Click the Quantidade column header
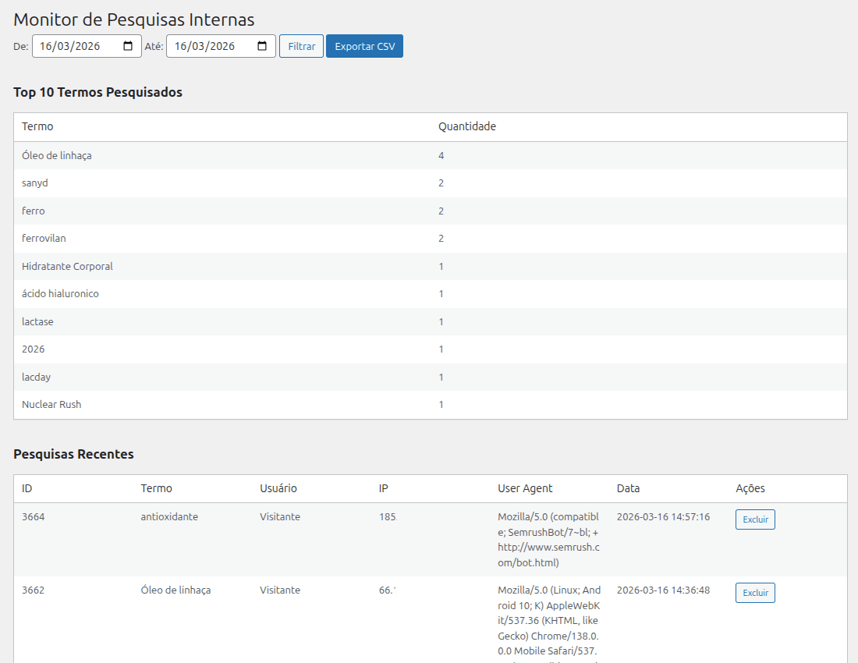858x663 pixels. [466, 126]
